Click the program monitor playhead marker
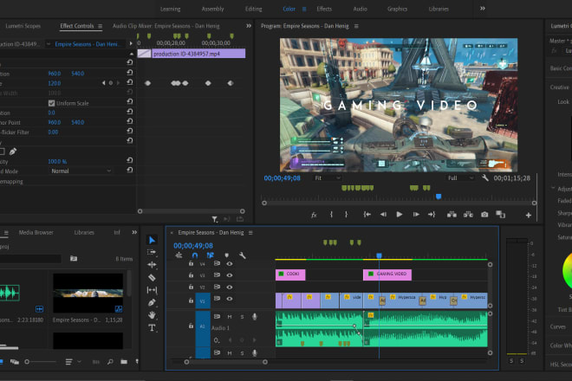The height and width of the screenshot is (381, 572). pyautogui.click(x=439, y=197)
